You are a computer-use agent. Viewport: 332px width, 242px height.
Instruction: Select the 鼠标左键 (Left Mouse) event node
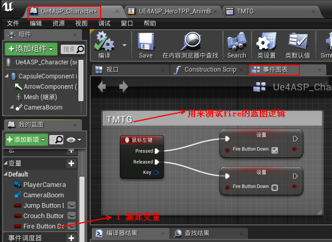pos(142,140)
